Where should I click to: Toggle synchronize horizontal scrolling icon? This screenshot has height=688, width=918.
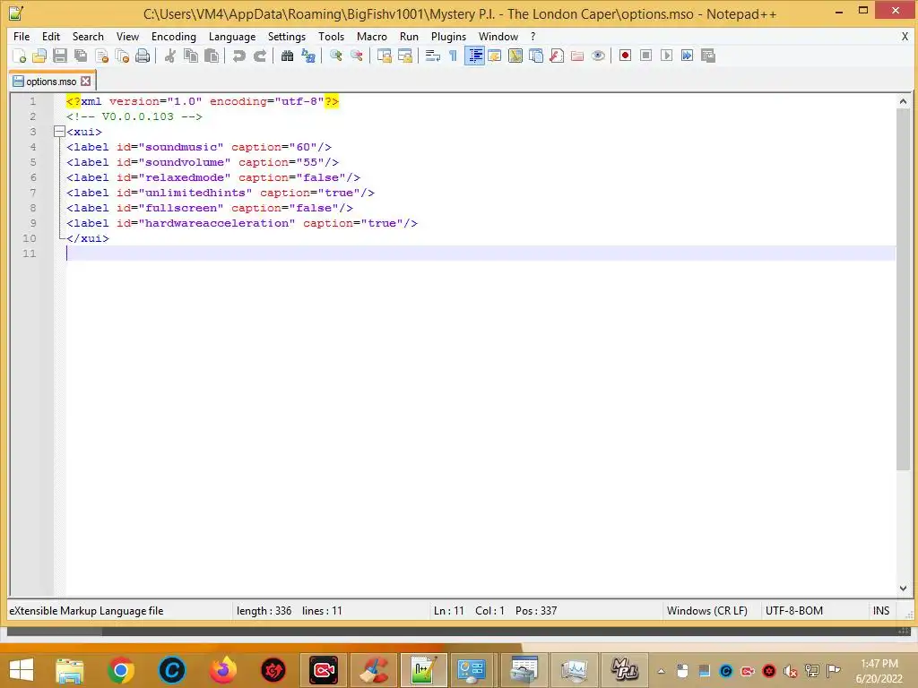[x=404, y=56]
